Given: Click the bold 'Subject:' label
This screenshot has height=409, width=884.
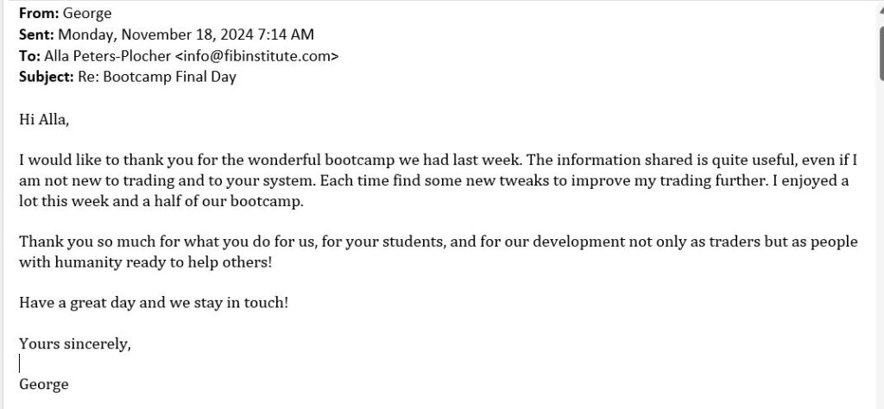Looking at the screenshot, I should [47, 77].
